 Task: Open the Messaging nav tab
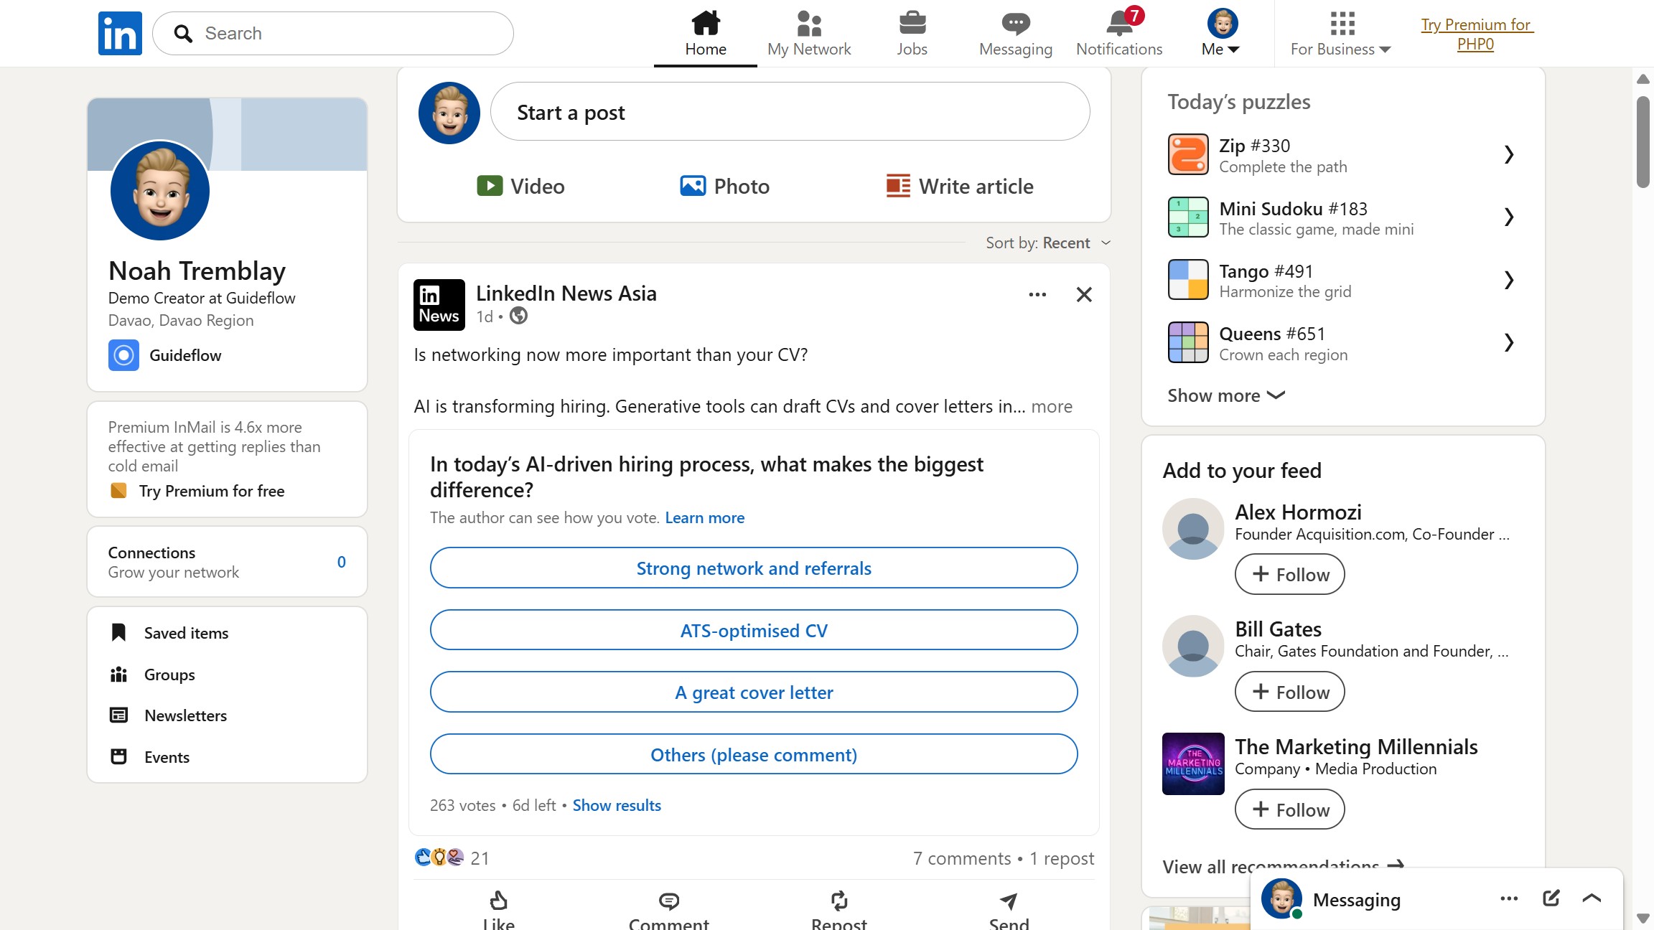point(1016,33)
